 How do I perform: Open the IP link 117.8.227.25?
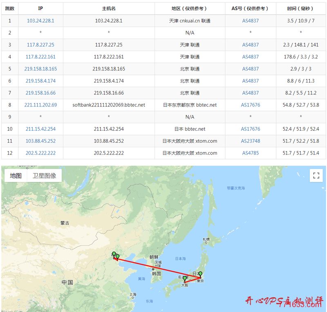(x=40, y=45)
